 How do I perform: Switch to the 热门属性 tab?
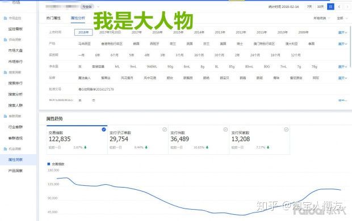53,18
